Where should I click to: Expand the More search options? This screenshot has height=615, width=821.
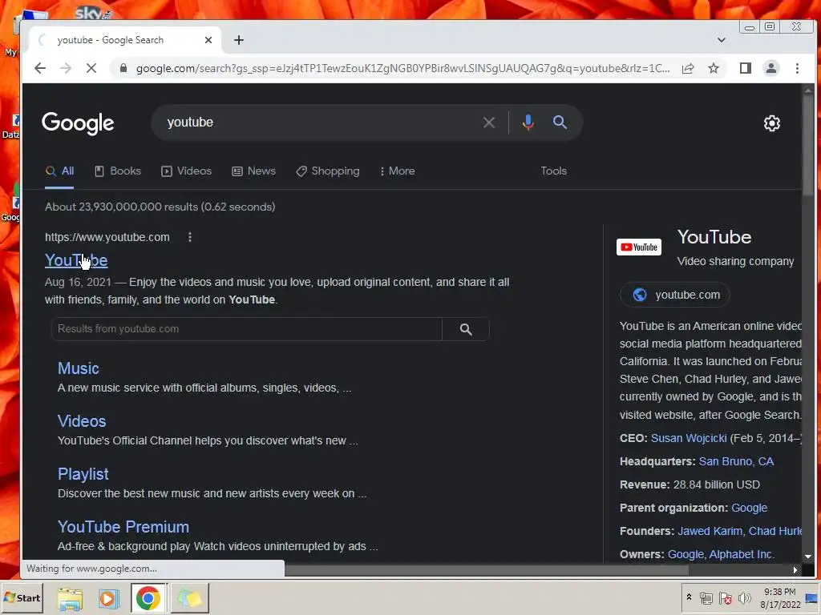398,171
